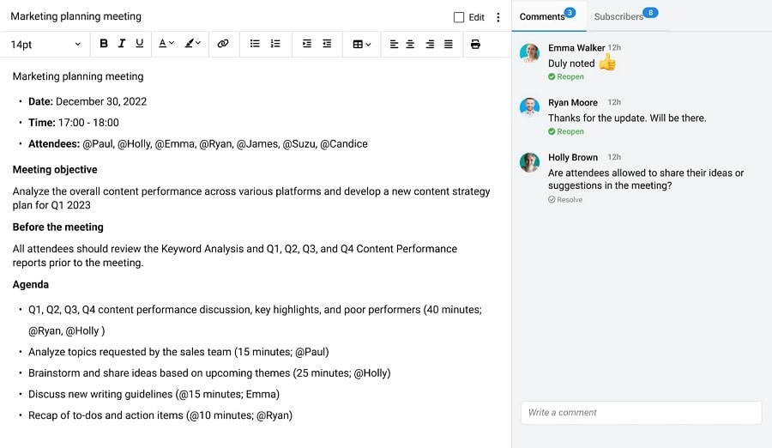Click the name 'Ryan Moore' in comments

573,102
